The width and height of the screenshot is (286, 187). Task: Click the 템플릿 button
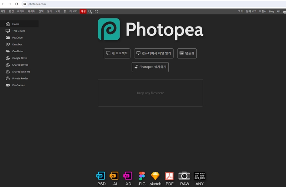(187, 53)
